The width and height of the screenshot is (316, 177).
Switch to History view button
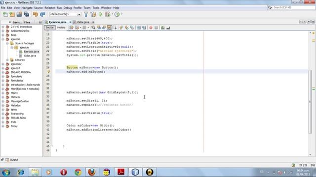[61, 28]
